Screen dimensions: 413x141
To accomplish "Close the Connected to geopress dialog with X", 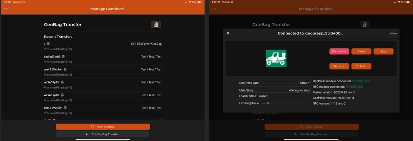I will point(228,33).
